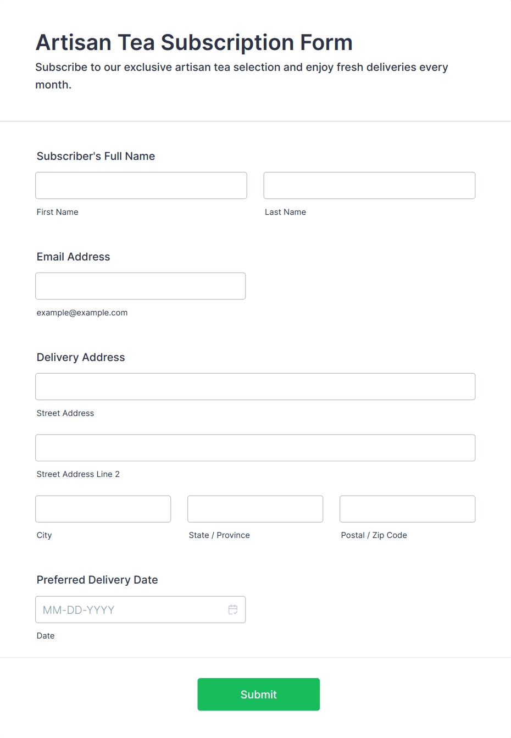The width and height of the screenshot is (511, 738).
Task: Submit the tea subscription form
Action: coord(259,695)
